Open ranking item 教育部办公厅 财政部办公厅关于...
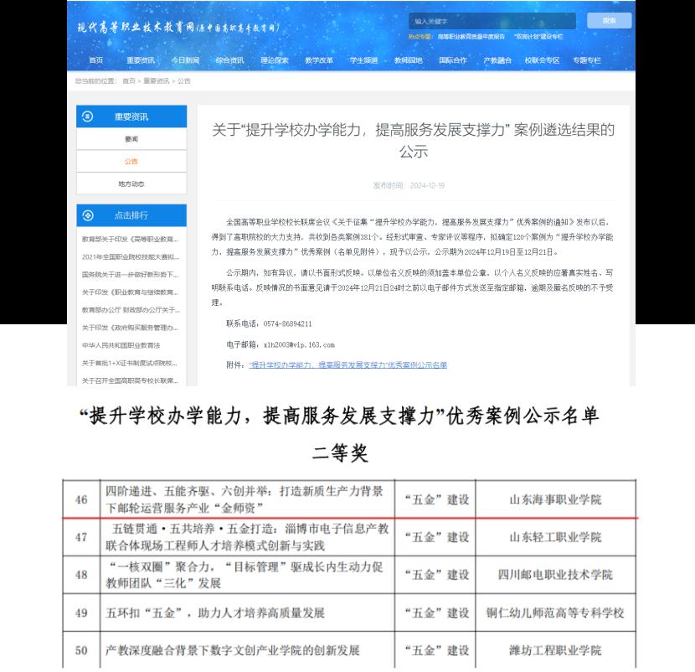The image size is (695, 672). [131, 310]
